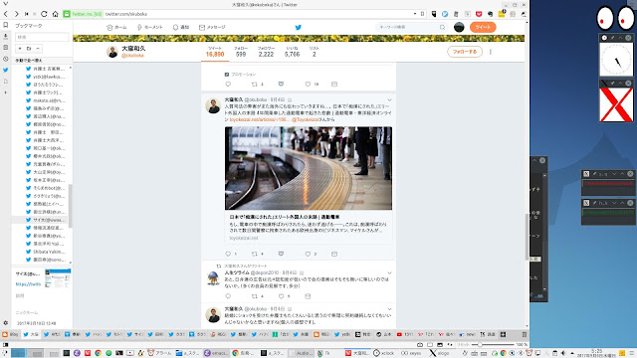Retweet the 人生ツライム tweet
The height and width of the screenshot is (358, 637).
tap(255, 296)
